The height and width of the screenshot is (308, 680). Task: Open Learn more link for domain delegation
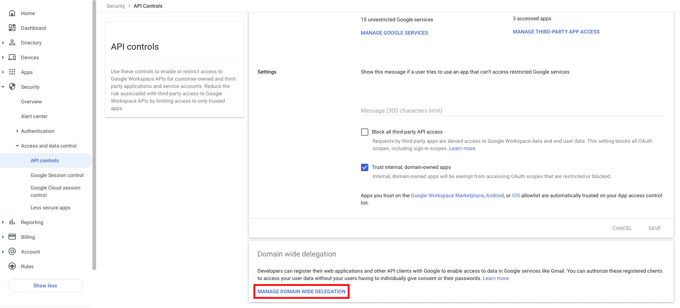[x=496, y=278]
